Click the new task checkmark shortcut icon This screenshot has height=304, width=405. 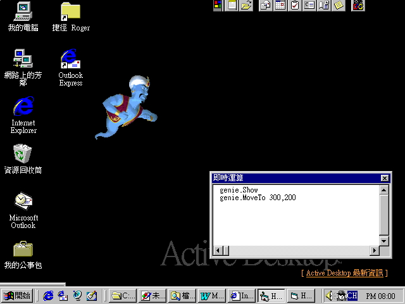294,6
